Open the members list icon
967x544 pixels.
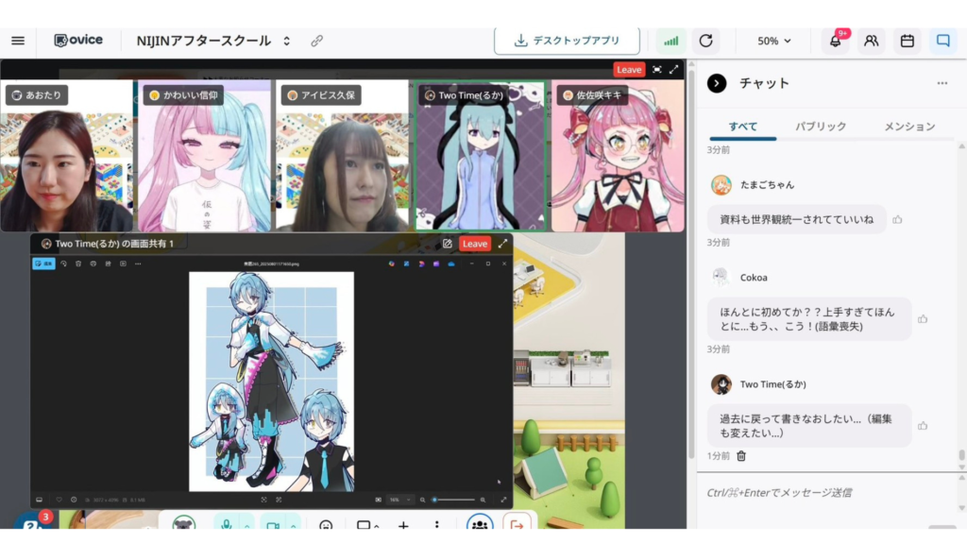[871, 41]
